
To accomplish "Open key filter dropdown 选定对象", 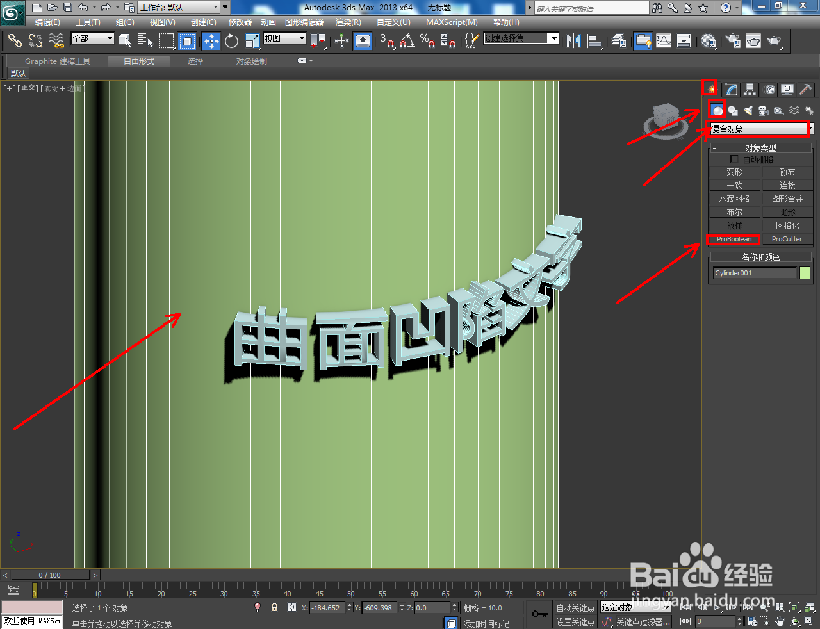I will [635, 607].
